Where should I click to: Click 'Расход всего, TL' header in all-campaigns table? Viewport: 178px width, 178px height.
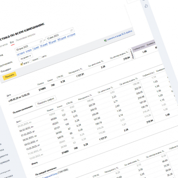85,98
